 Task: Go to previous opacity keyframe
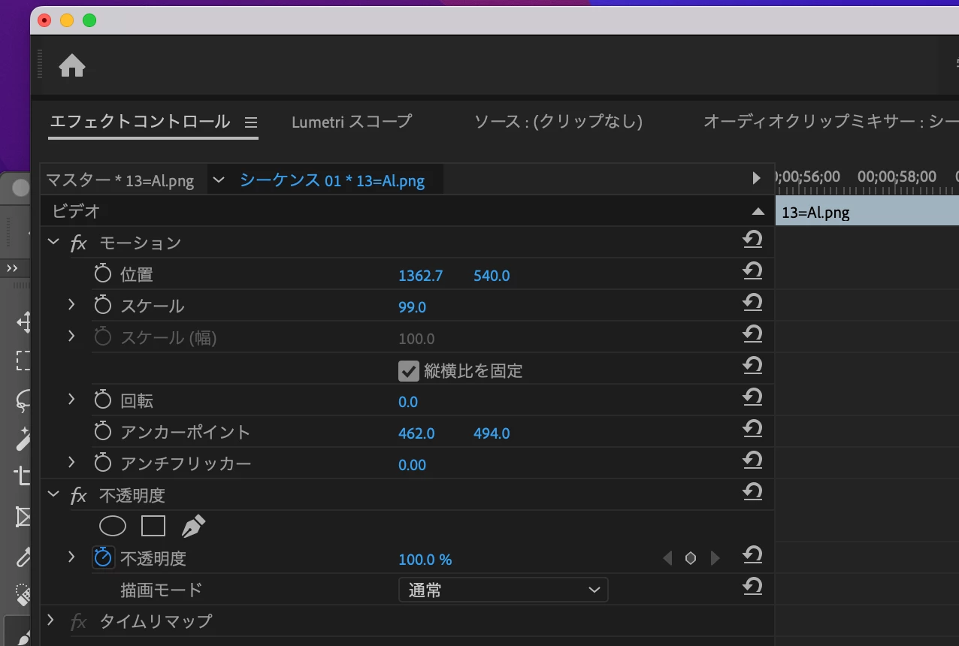tap(667, 558)
